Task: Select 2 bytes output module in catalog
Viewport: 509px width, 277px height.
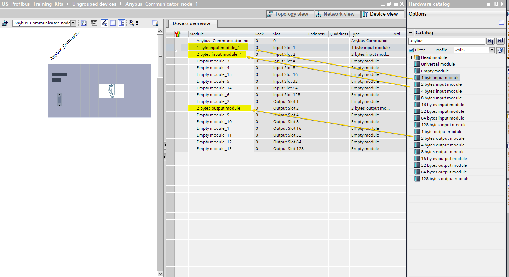Action: [443, 138]
